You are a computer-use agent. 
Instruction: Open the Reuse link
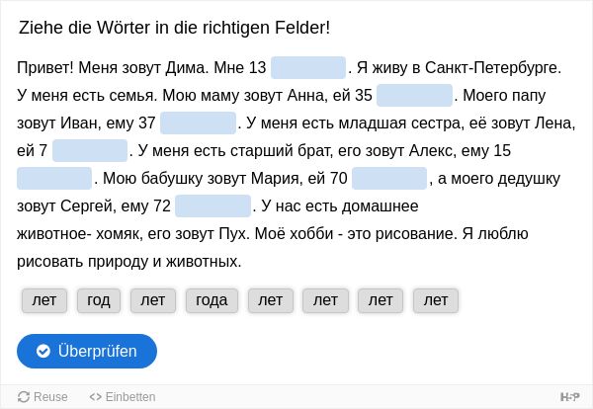(x=42, y=397)
